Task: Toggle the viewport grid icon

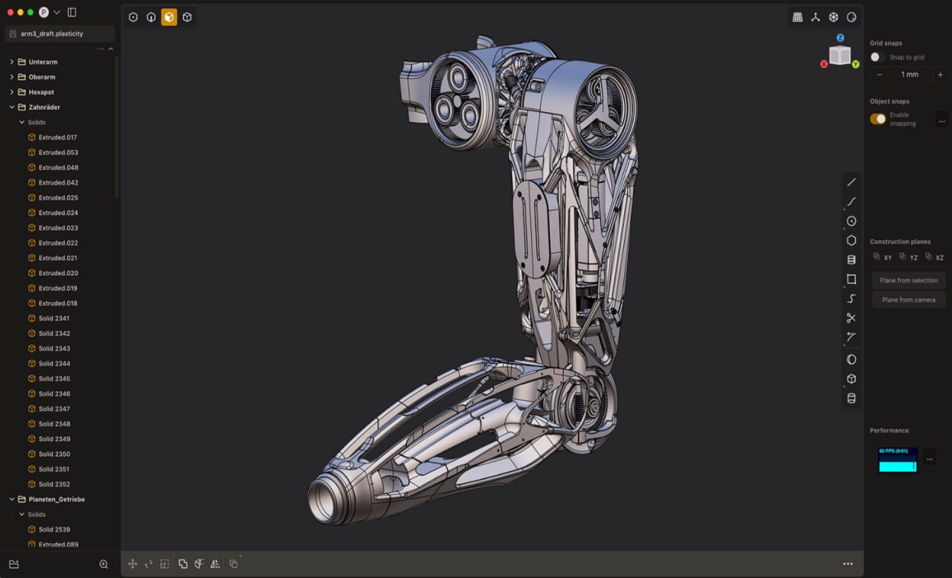Action: click(797, 17)
